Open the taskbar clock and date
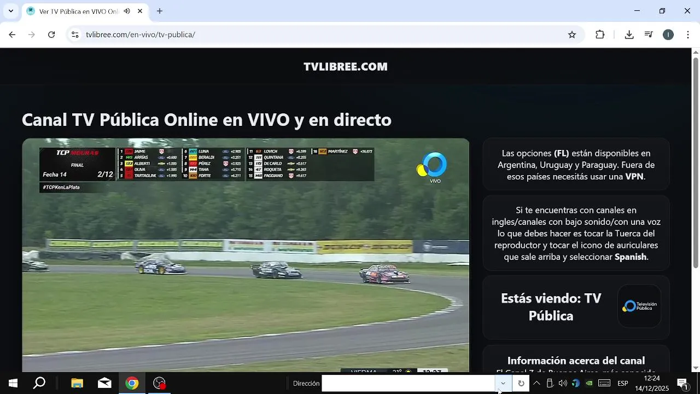 652,383
